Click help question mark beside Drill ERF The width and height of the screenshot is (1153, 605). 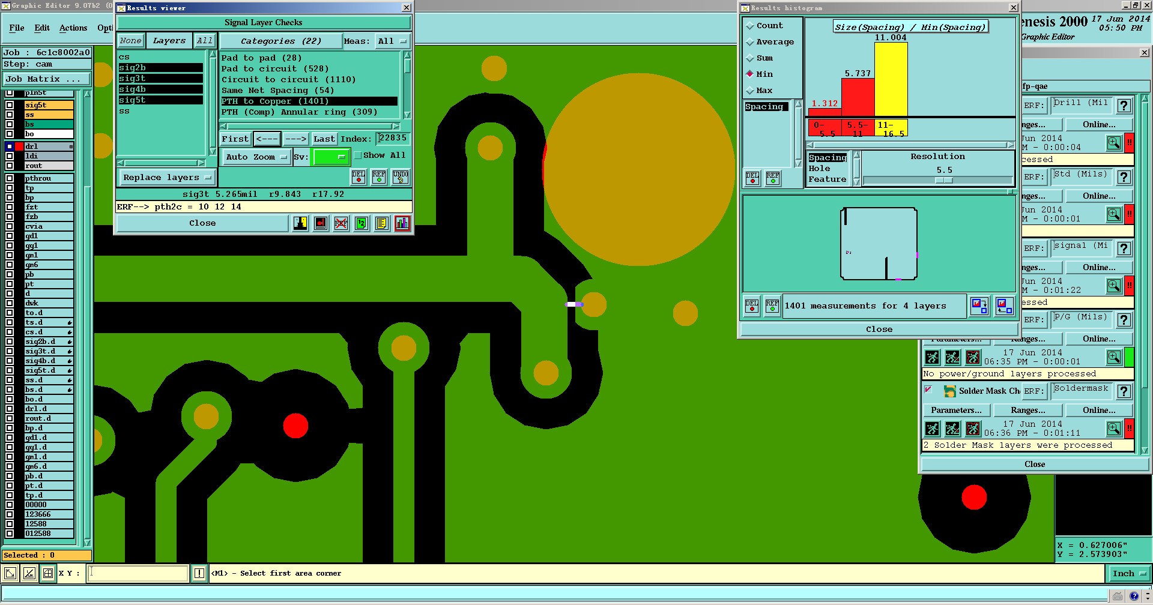[1124, 106]
